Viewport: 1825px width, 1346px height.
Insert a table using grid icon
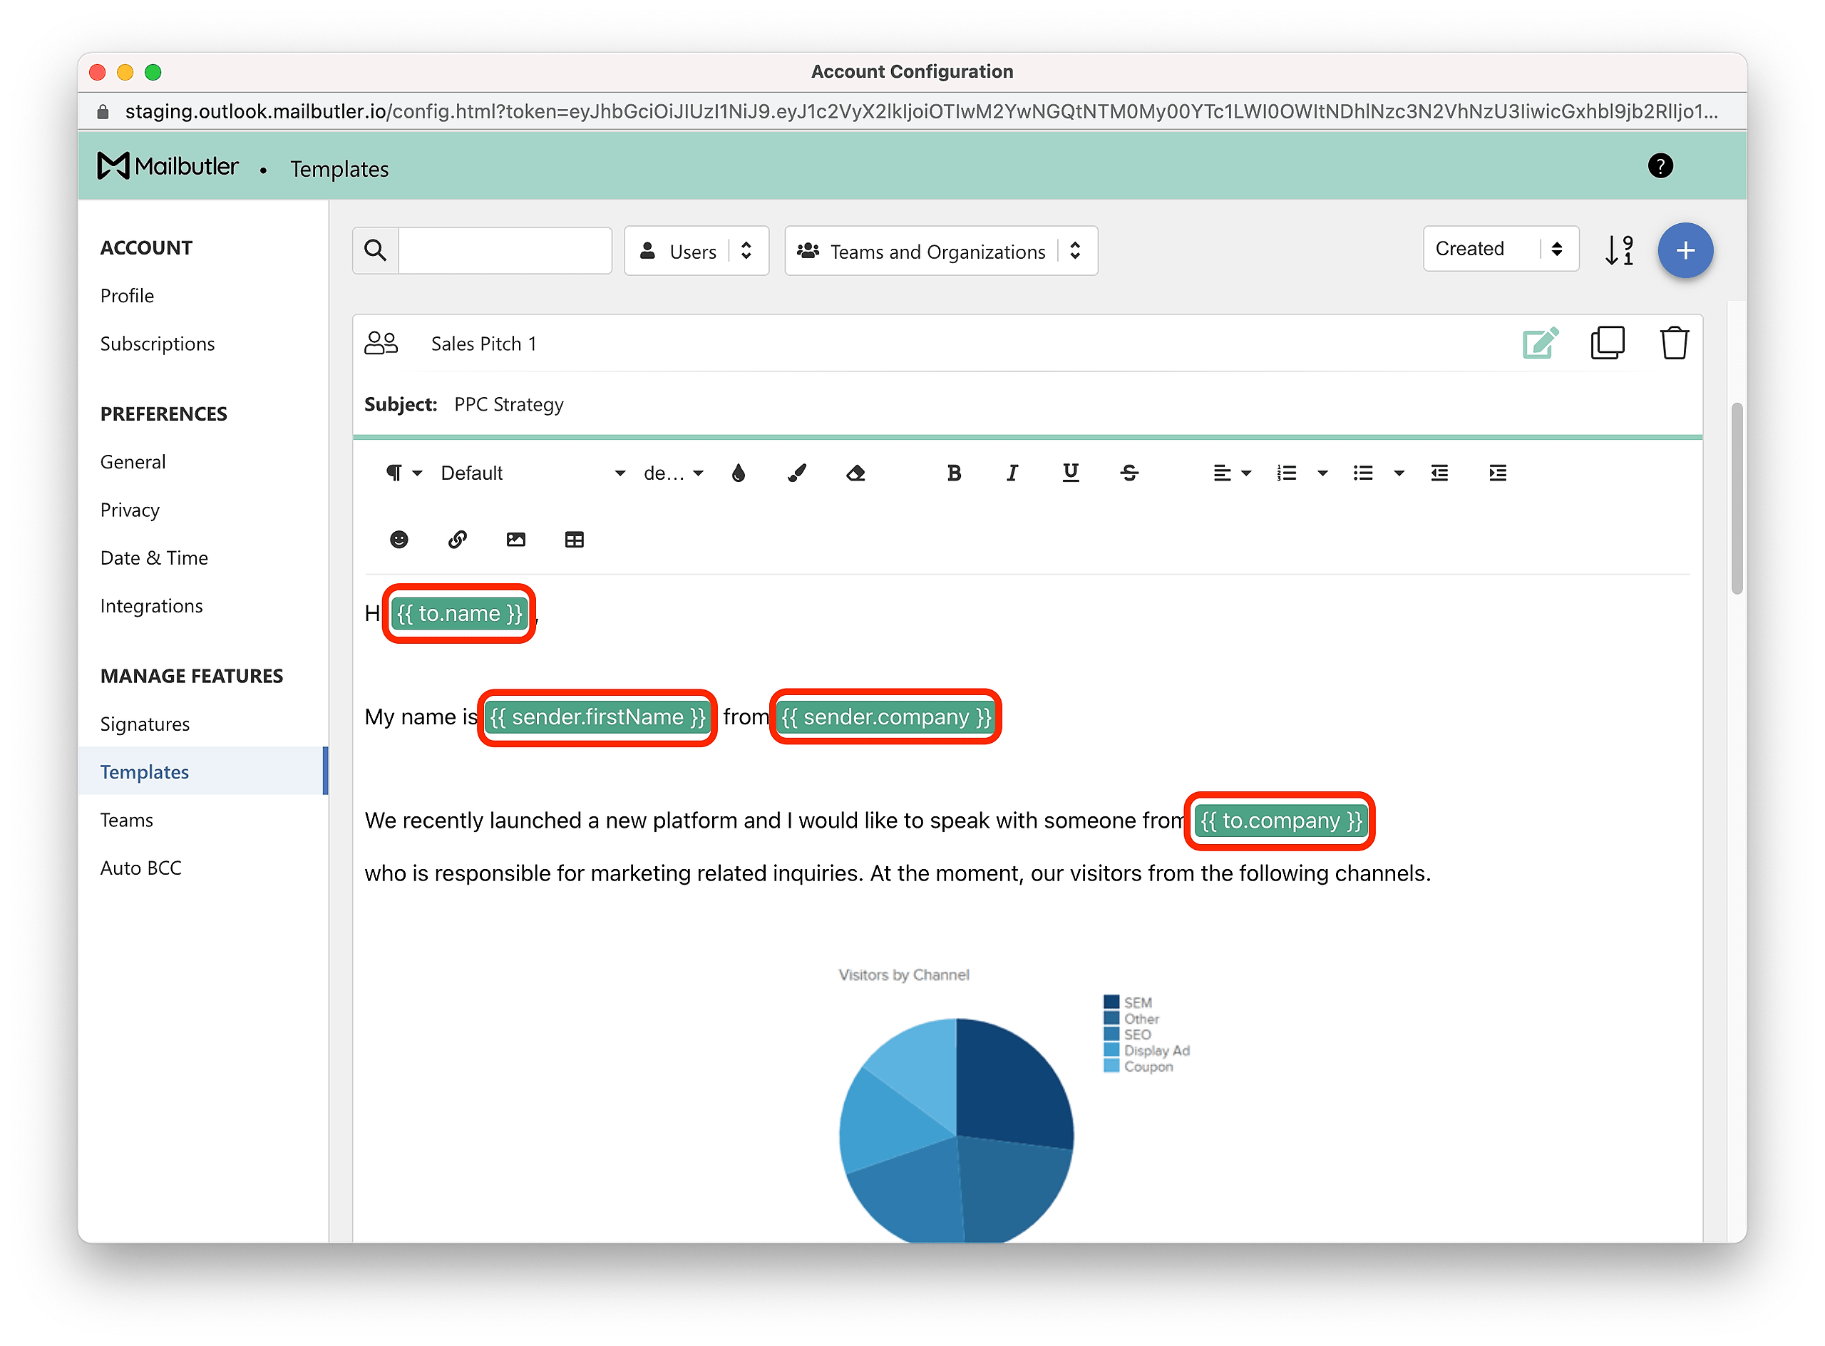[x=575, y=540]
